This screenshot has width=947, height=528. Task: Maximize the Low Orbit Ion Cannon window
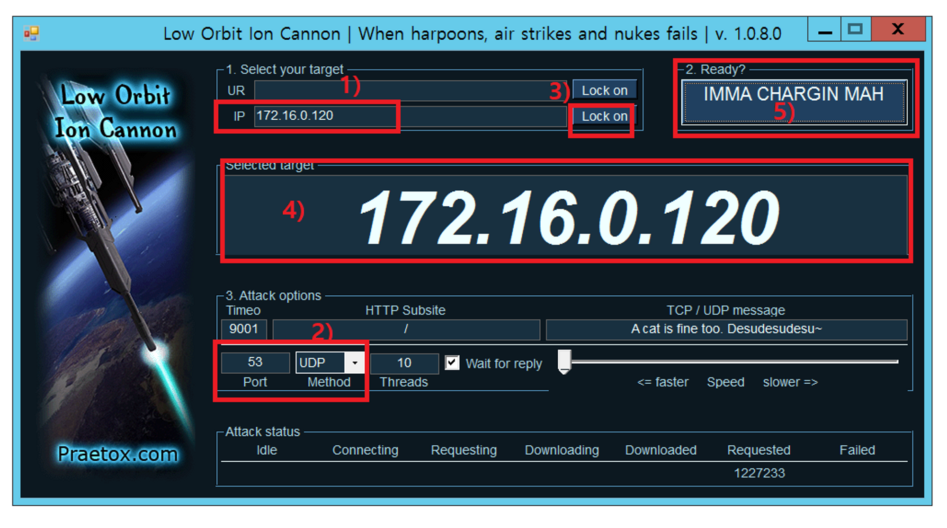pyautogui.click(x=855, y=29)
